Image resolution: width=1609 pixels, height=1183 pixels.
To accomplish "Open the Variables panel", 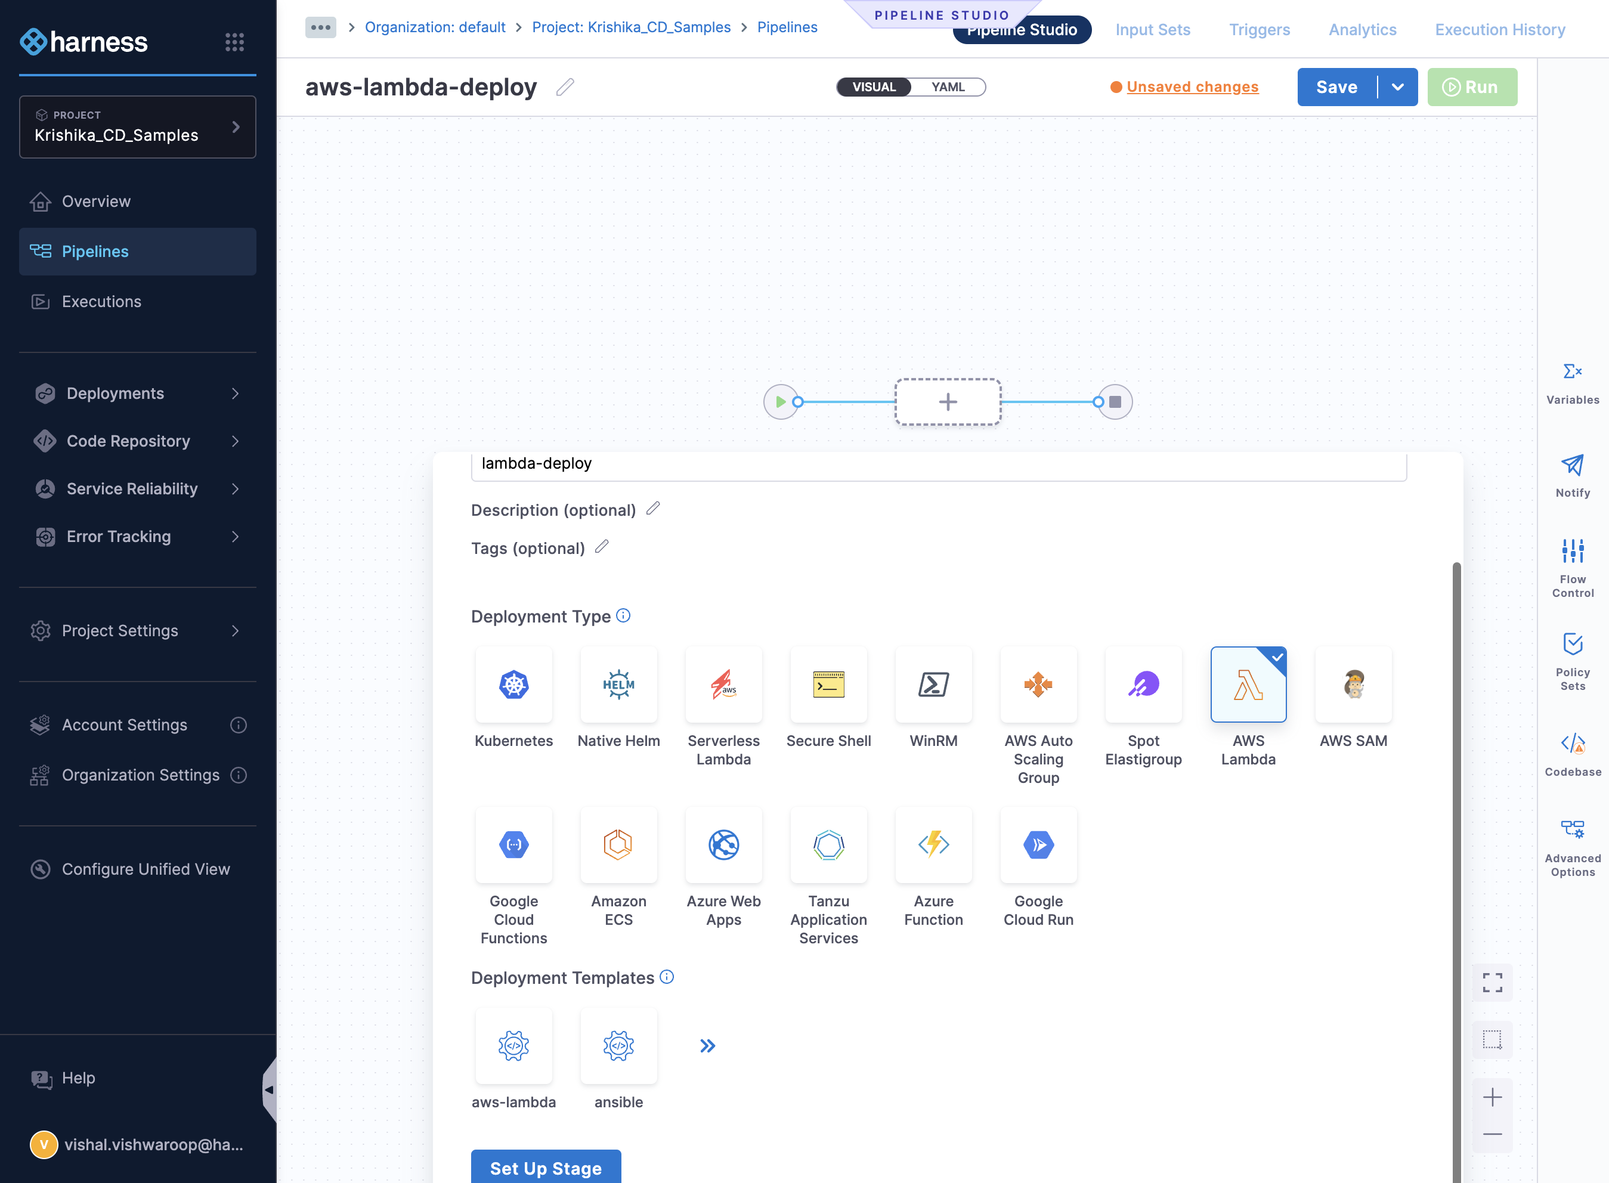I will coord(1572,384).
